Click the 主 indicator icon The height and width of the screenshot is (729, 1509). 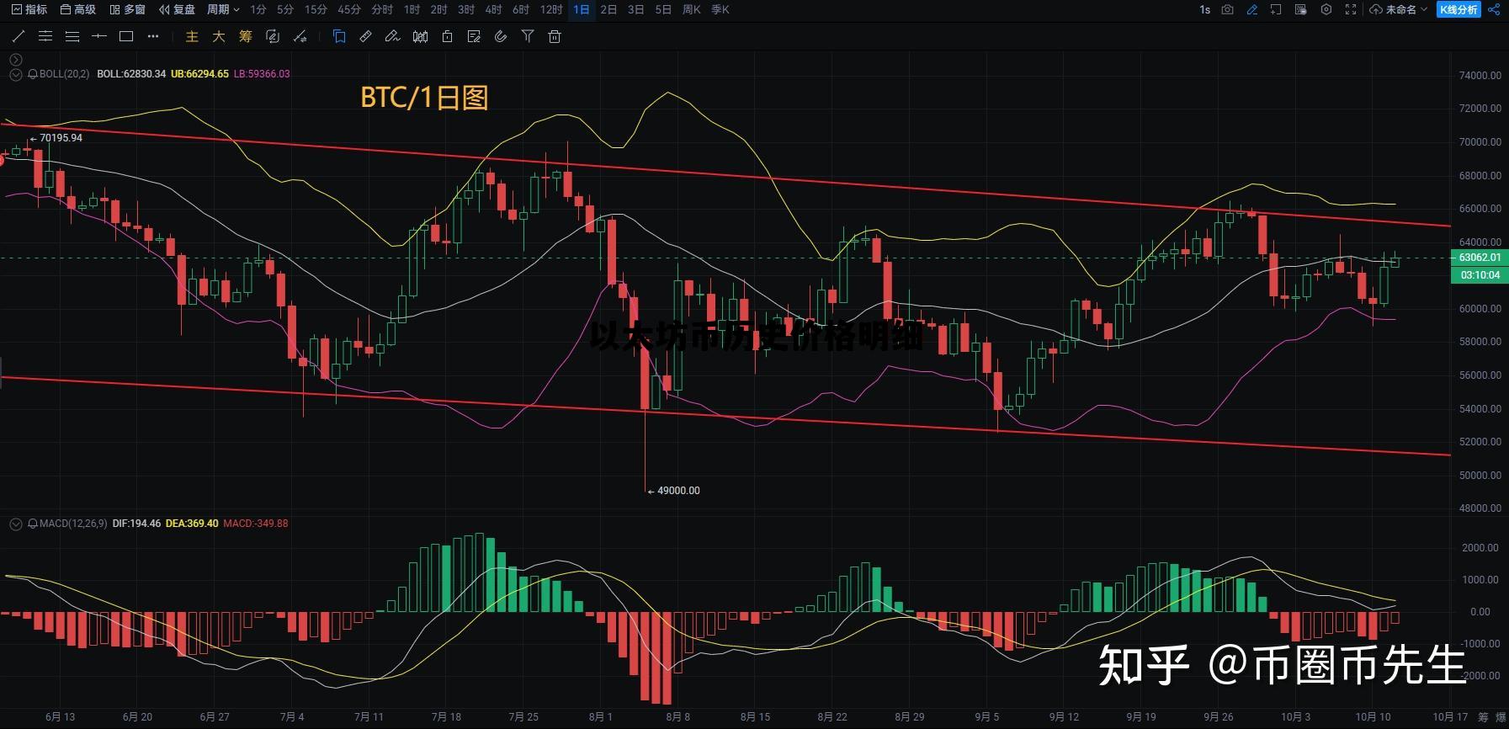tap(192, 36)
